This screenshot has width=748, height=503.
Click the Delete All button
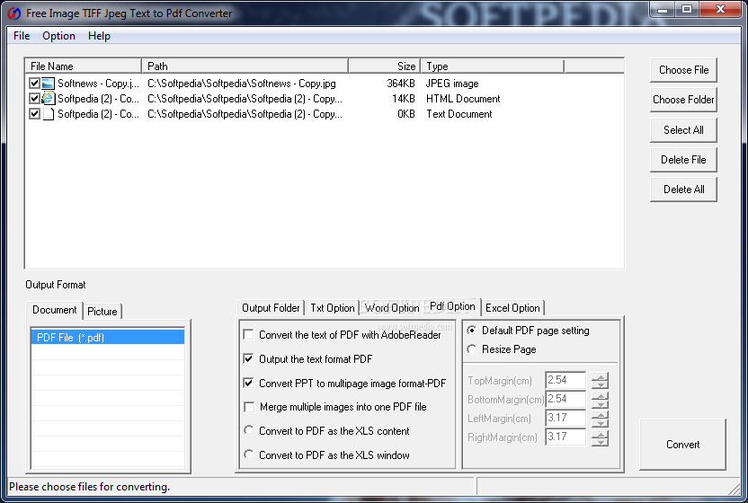[683, 190]
